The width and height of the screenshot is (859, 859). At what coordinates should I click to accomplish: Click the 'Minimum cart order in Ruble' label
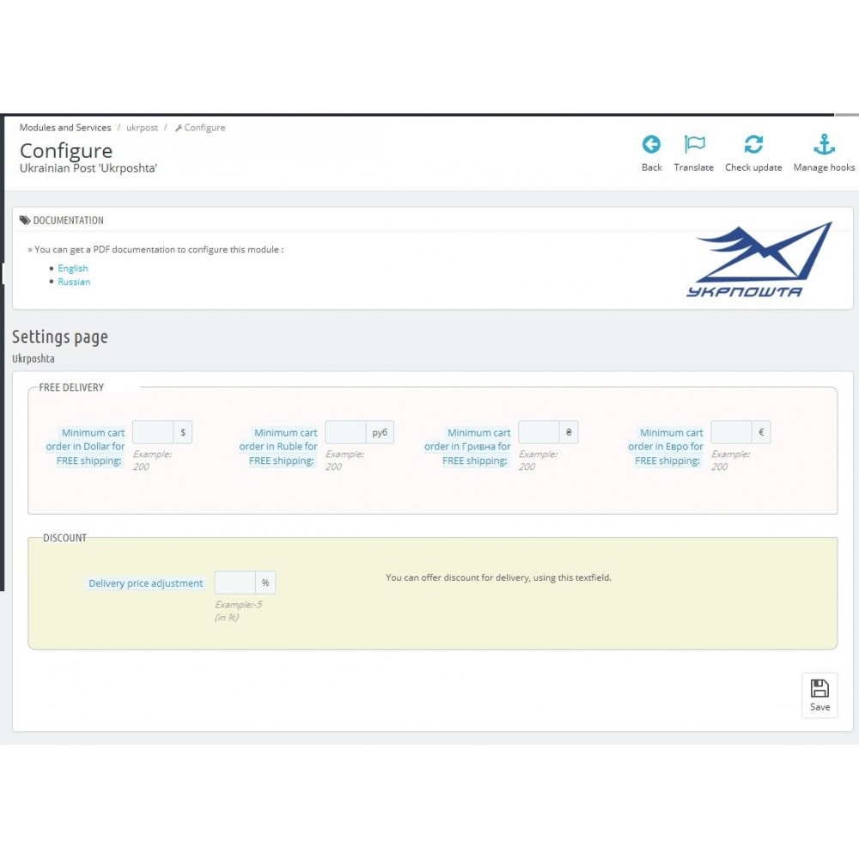278,447
